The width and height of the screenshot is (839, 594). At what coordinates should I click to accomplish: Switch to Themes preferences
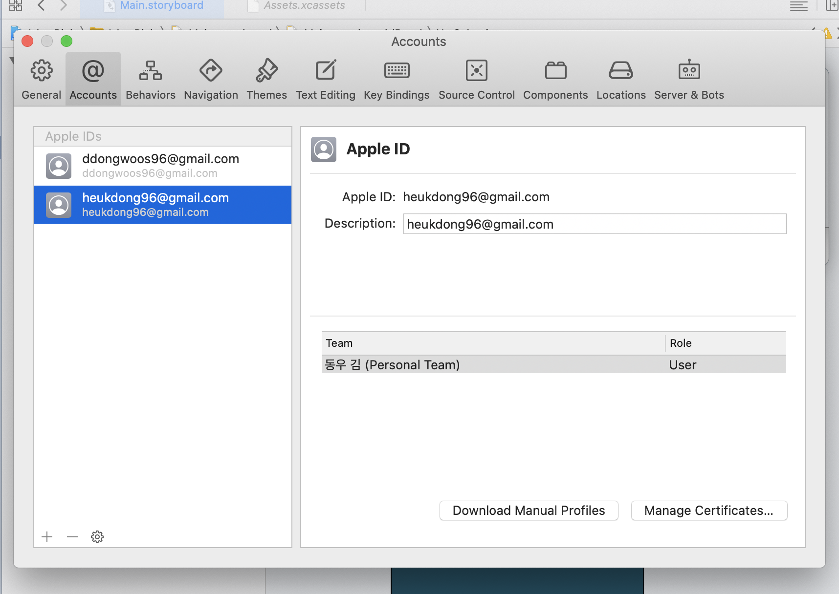[x=266, y=79]
